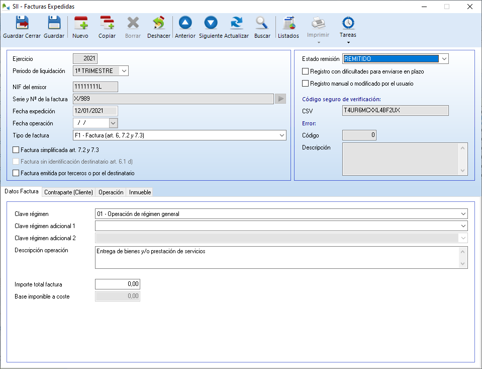Click the Importe total factura field
This screenshot has height=369, width=482.
point(118,284)
